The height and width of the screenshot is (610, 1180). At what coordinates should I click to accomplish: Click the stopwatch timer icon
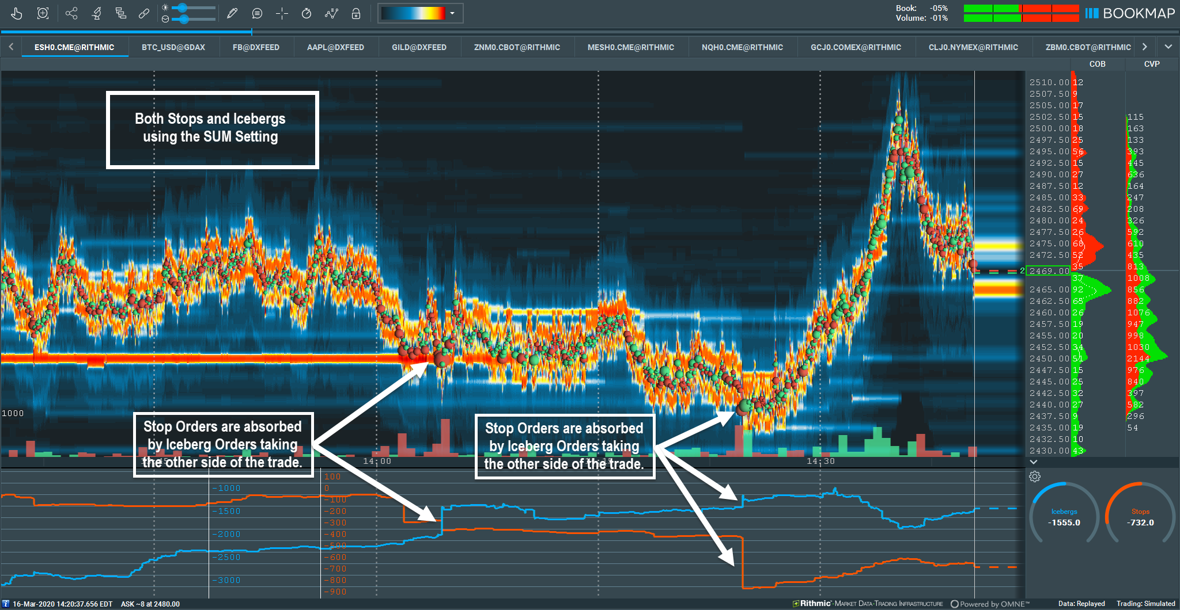(x=306, y=13)
